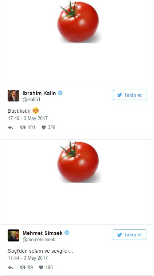Image resolution: width=154 pixels, height=276 pixels.
Task: Click the verified badge beside Mehmet Simsek
Action: coord(67,233)
